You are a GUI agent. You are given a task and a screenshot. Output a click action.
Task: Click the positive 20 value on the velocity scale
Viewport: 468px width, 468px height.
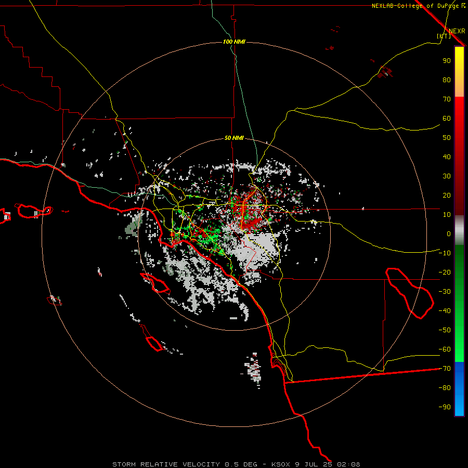pos(447,196)
